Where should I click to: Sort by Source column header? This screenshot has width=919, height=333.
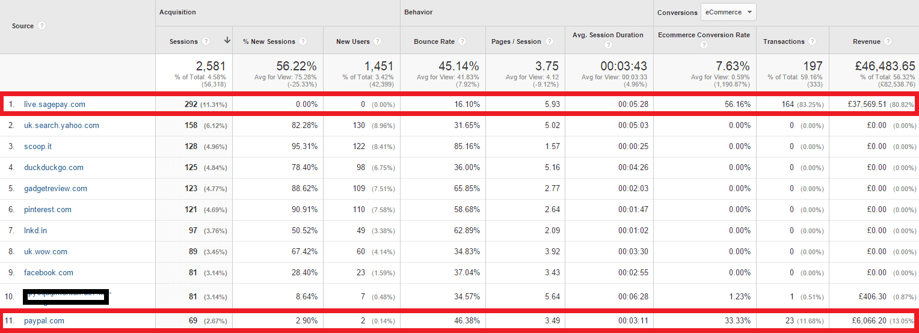tap(23, 26)
